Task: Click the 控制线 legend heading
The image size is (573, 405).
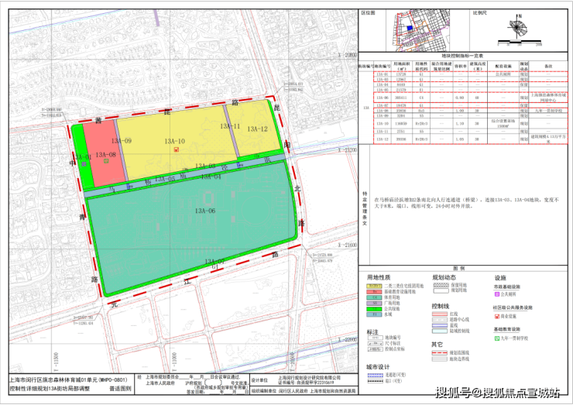Action: tap(441, 306)
